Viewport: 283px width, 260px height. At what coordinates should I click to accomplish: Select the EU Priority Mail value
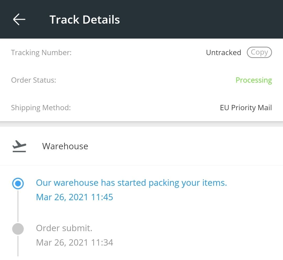(246, 108)
